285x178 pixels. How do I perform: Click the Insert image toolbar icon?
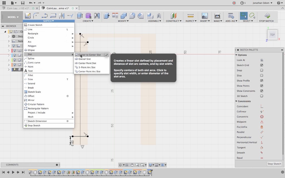pyautogui.click(x=205, y=16)
